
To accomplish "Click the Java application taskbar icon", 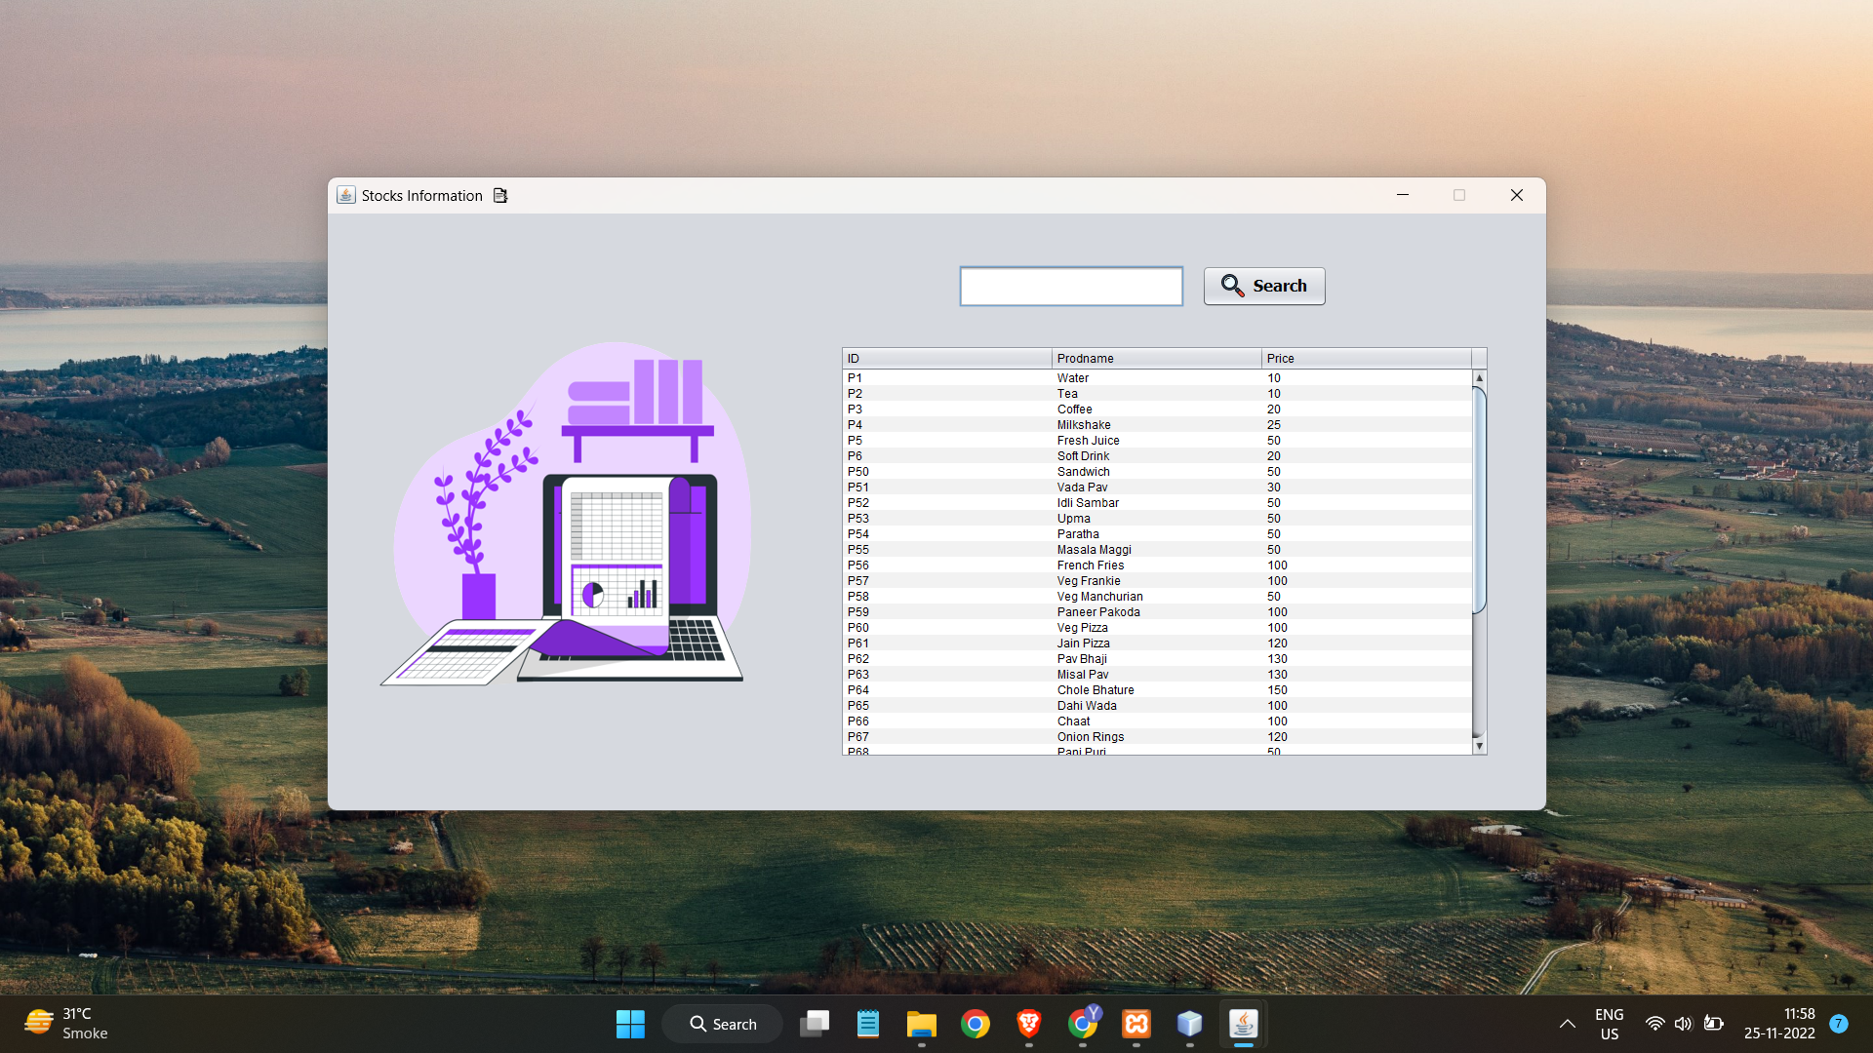I will (1243, 1024).
